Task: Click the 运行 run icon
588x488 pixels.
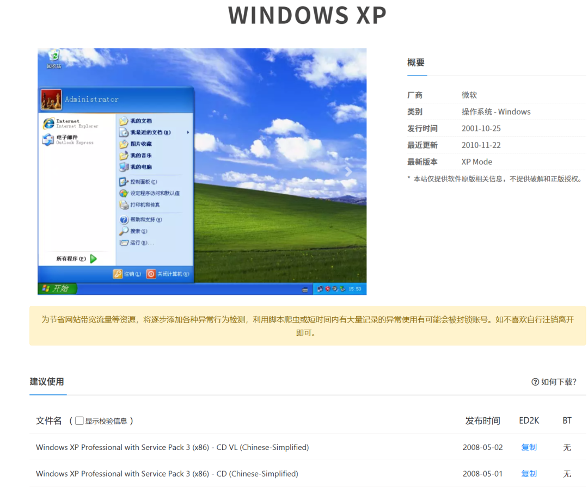Action: tap(124, 243)
